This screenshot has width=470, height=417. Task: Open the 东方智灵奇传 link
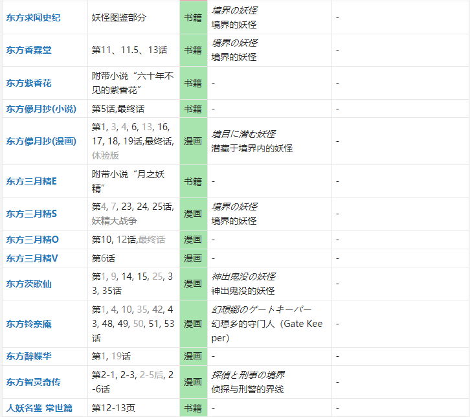click(x=33, y=382)
